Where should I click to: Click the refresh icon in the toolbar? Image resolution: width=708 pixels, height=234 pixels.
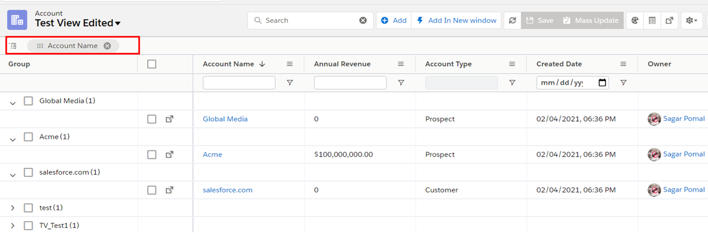[512, 21]
